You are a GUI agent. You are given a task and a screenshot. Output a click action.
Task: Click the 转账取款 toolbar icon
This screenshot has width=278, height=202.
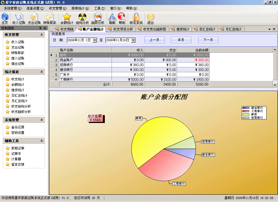pos(50,18)
